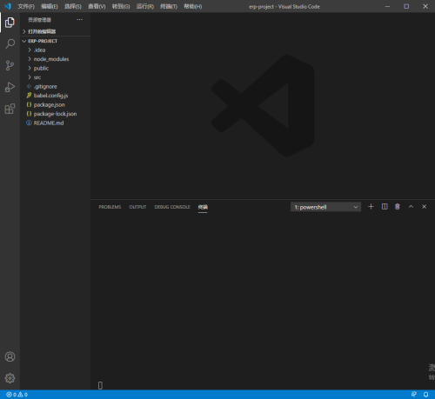The width and height of the screenshot is (435, 399).
Task: Open the Edit (E) menu
Action: point(50,6)
